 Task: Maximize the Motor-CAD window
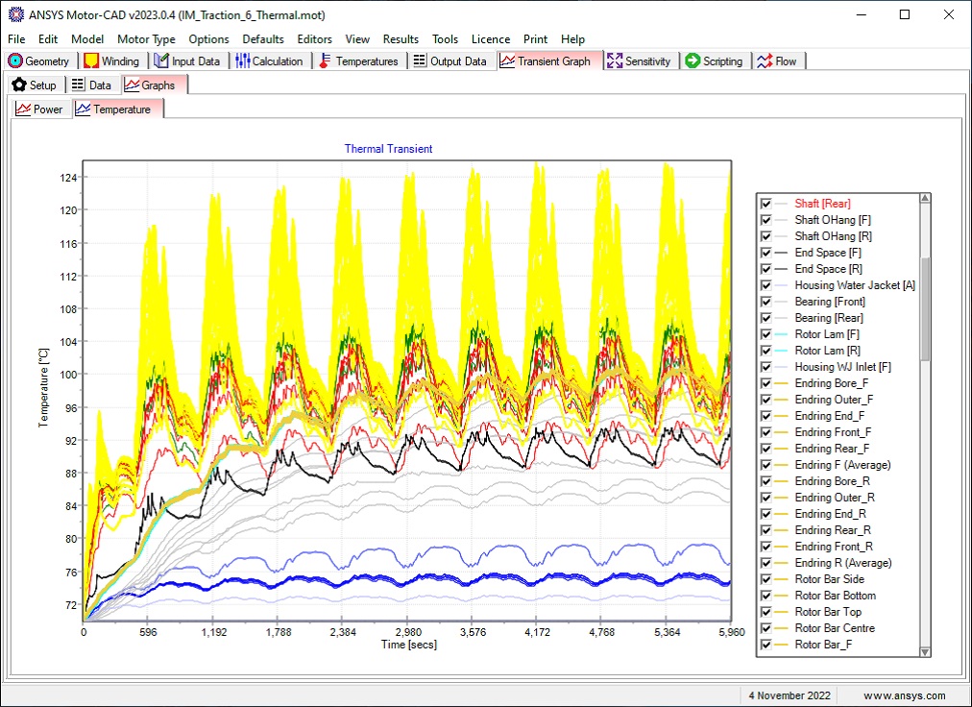(x=905, y=14)
